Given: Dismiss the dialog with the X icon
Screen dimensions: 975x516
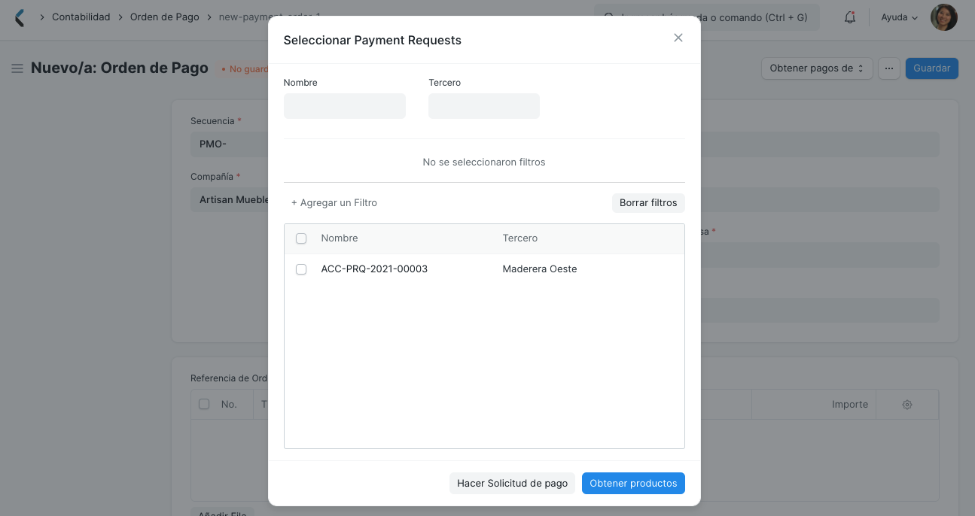Looking at the screenshot, I should tap(678, 38).
